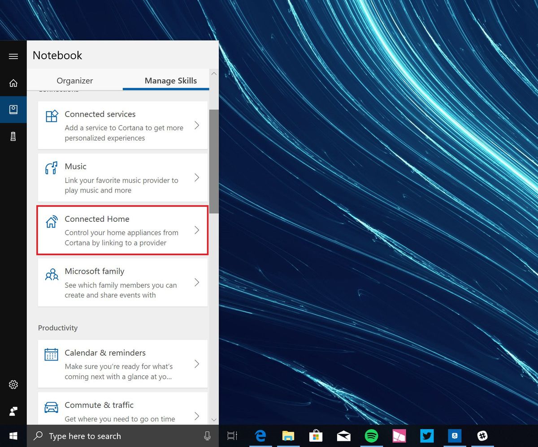Click the feedback icon at sidebar bottom
The height and width of the screenshot is (447, 538).
tap(13, 411)
